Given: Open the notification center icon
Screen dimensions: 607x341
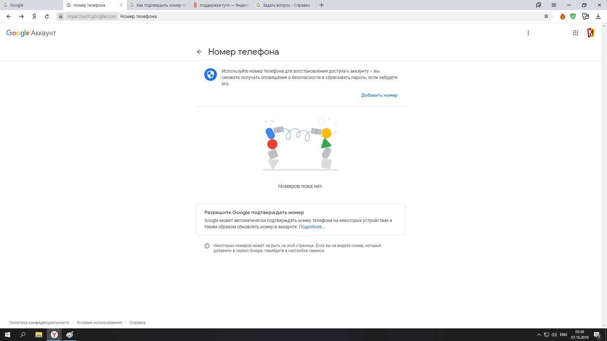Looking at the screenshot, I should [597, 335].
